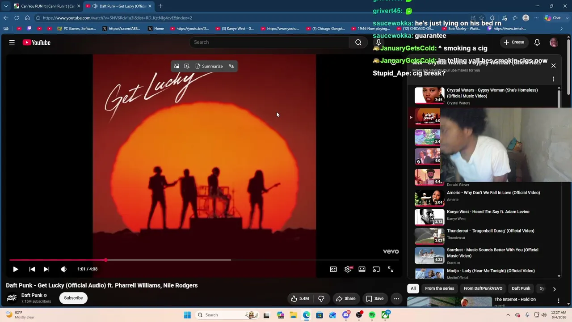Open the player settings gear
The height and width of the screenshot is (322, 572).
[x=348, y=269]
